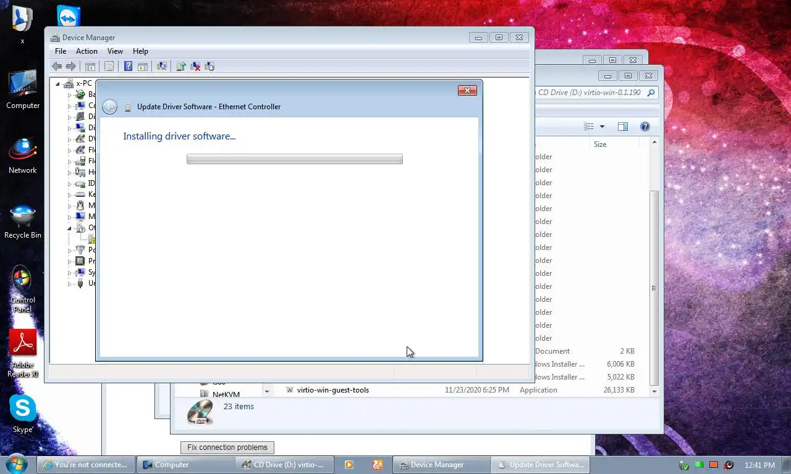Viewport: 791px width, 474px height.
Task: Open the Recycle Bin desktop icon
Action: [23, 221]
